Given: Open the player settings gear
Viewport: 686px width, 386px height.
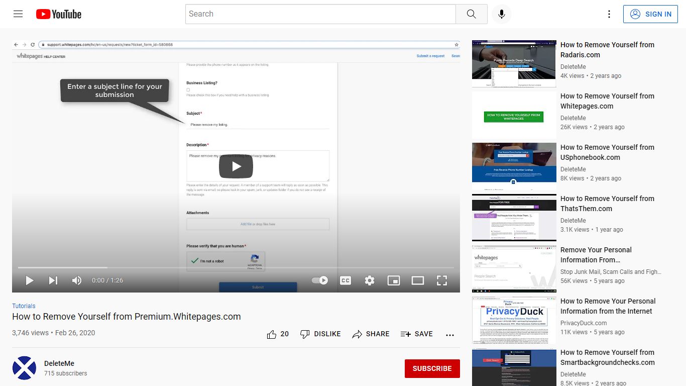Looking at the screenshot, I should (x=370, y=280).
